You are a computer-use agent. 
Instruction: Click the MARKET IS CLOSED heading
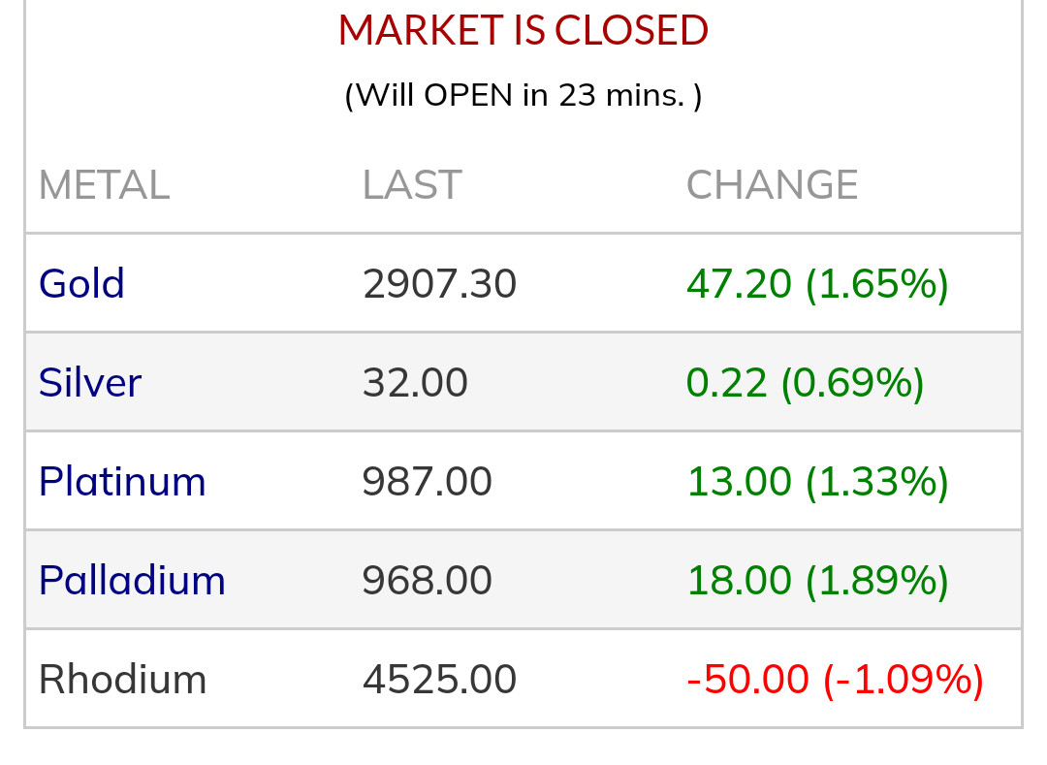point(523,31)
